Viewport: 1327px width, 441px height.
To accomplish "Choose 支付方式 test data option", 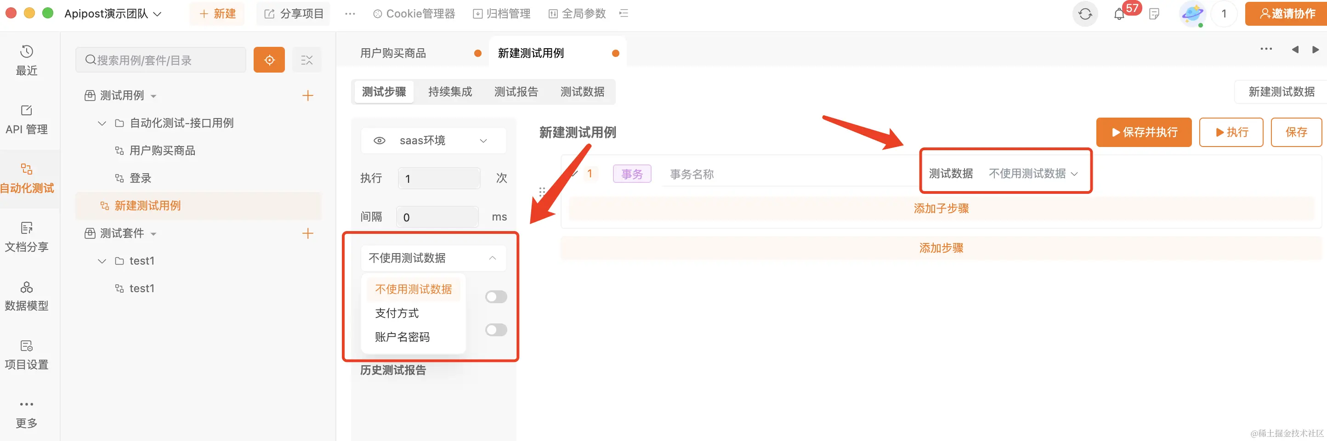I will tap(397, 313).
